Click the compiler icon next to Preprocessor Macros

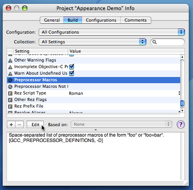(x=10, y=80)
